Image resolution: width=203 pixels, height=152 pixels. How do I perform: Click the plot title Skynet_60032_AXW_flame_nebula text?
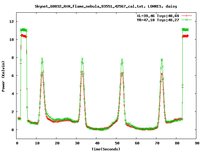click(106, 6)
